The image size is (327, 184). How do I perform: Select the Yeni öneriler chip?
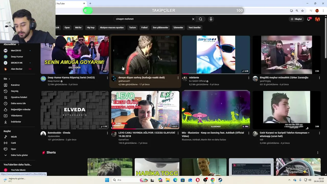(x=195, y=27)
